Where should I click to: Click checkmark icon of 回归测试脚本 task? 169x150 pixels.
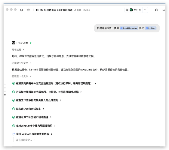[x=14, y=109]
